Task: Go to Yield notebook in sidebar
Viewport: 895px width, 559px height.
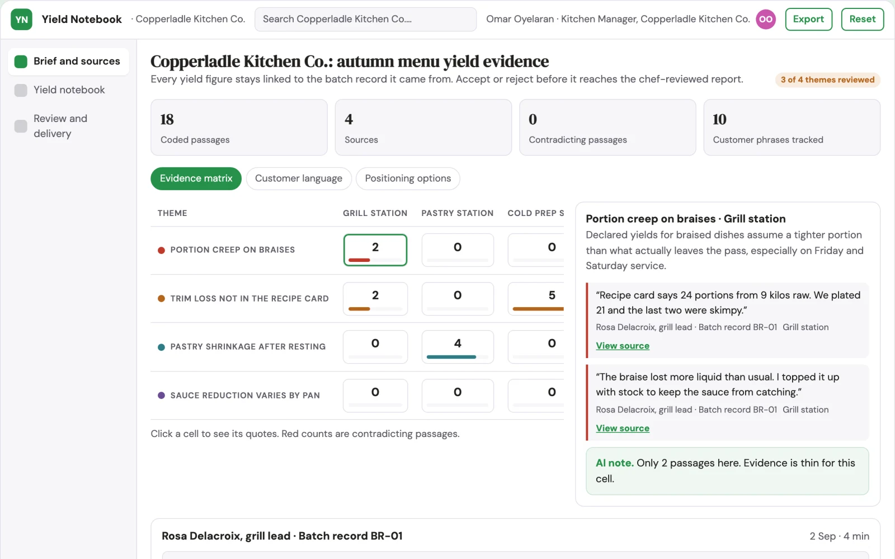Action: pyautogui.click(x=68, y=90)
